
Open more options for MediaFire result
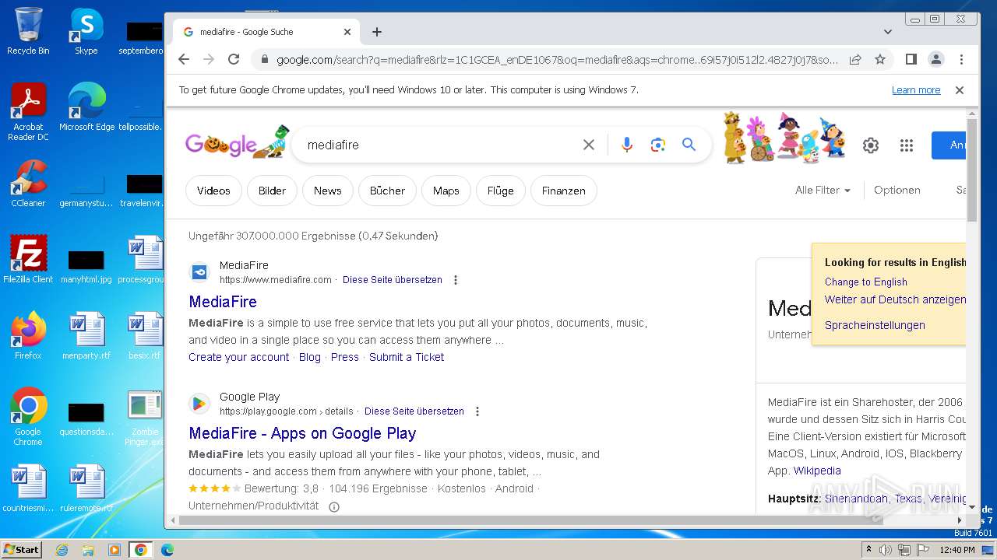(456, 280)
